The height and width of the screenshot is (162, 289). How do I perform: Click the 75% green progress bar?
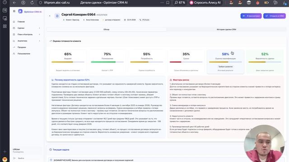tap(107, 62)
